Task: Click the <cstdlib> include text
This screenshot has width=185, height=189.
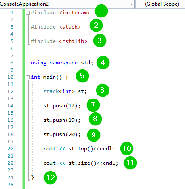Action: coord(73,41)
